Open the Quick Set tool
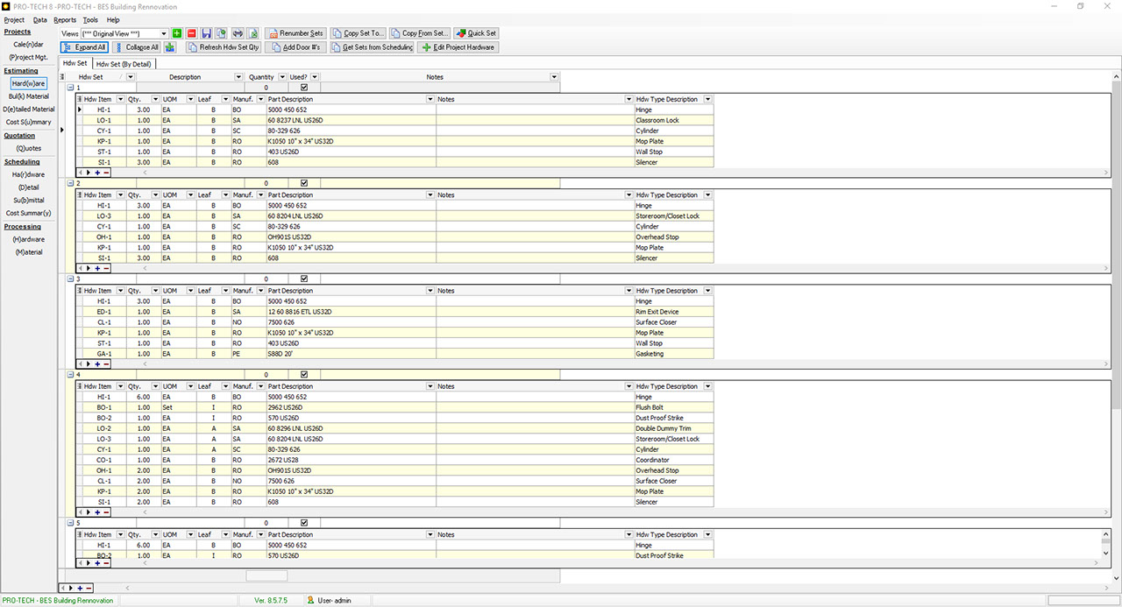 [x=476, y=33]
